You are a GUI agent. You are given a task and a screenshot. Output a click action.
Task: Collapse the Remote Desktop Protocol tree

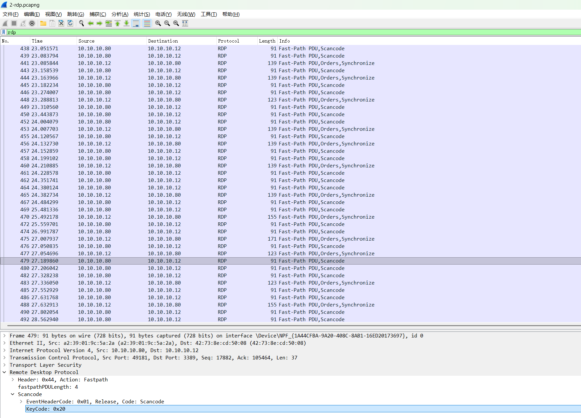click(4, 372)
